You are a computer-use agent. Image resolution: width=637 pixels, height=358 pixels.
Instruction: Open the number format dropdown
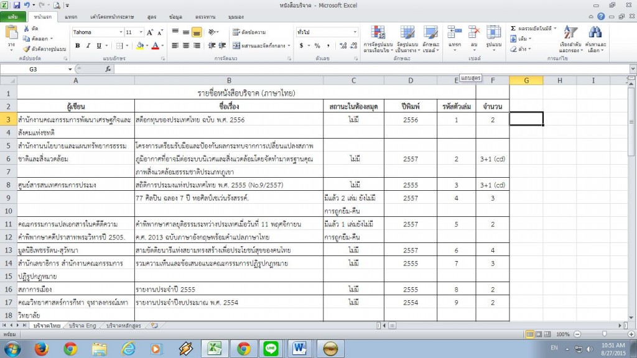pos(355,32)
